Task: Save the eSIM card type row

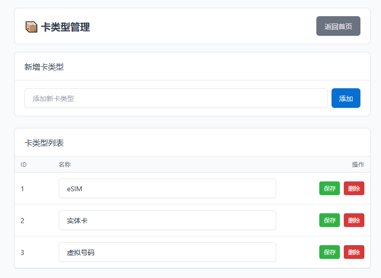Action: tap(330, 188)
